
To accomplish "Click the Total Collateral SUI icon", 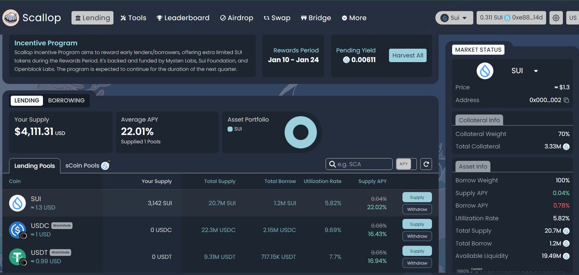I will [566, 147].
